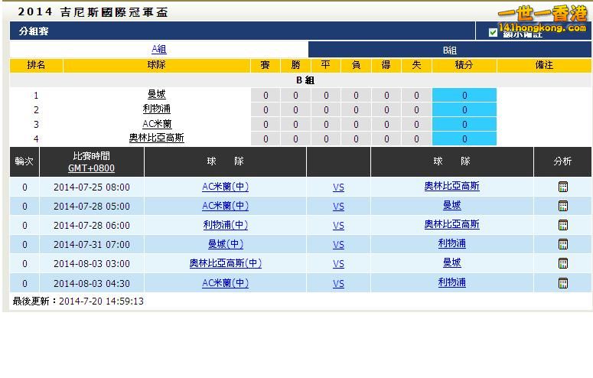Viewport: 593px width, 378px height.
Task: Open 利物浦 team link in standings table
Action: tap(156, 109)
